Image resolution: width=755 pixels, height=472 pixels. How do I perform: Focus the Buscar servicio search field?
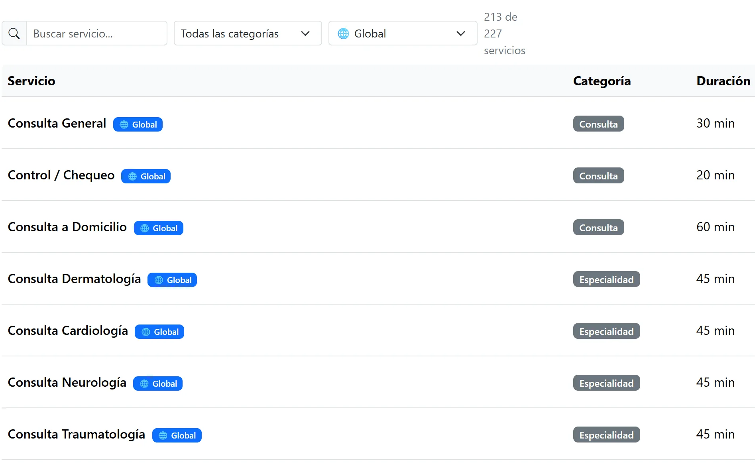(96, 33)
